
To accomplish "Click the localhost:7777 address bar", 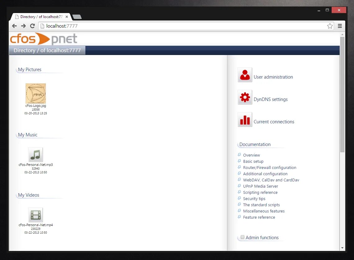I will [x=186, y=26].
